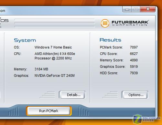Screen dimensions: 162x125
Task: Click the System section heading
Action: [25, 40]
